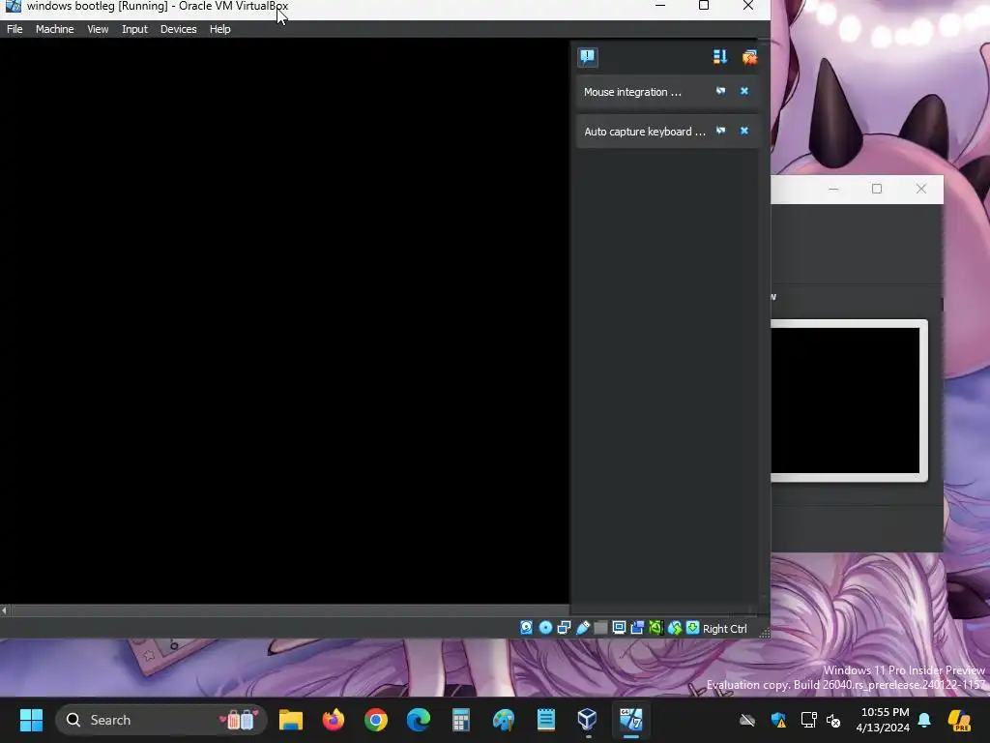Click the display monitor status icon
The image size is (990, 743).
click(x=619, y=627)
